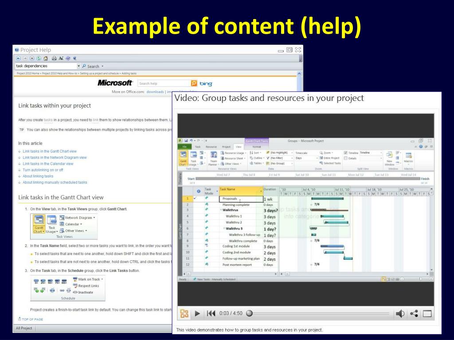The image size is (454, 340).
Task: Open the No Highlight dropdown in video ribbon
Action: point(292,153)
